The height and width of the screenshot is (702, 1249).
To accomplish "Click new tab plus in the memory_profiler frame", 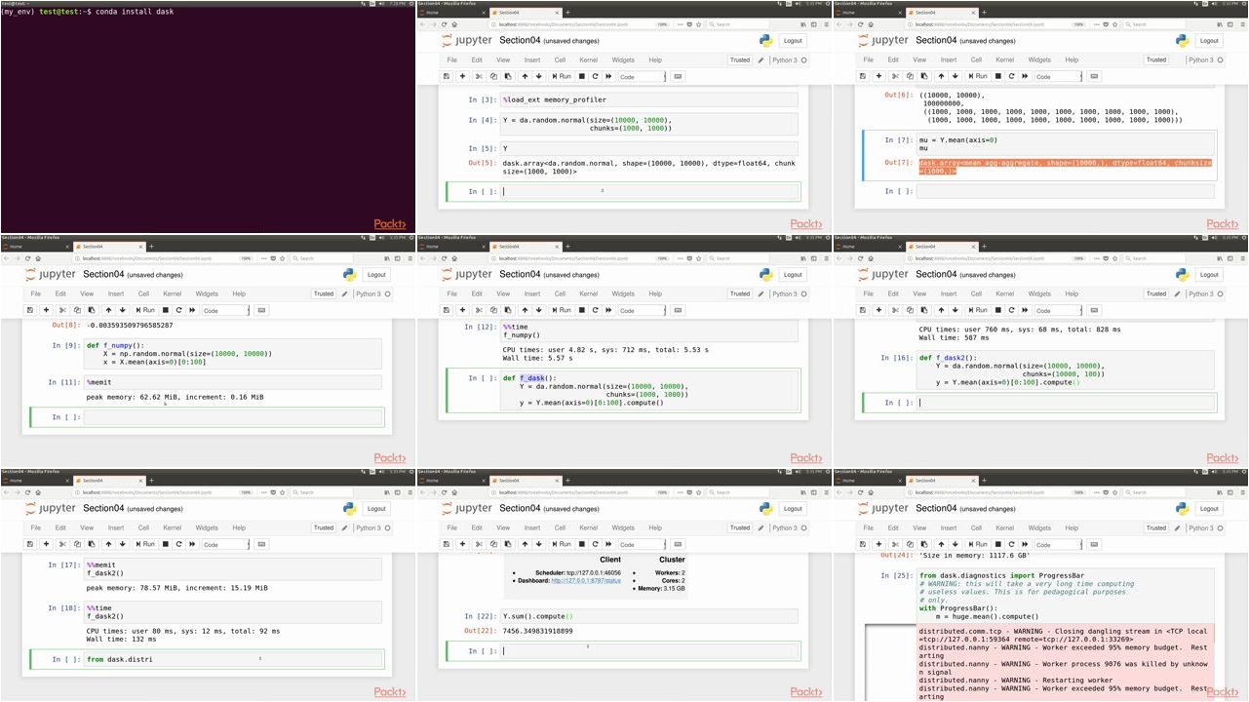I will pos(568,13).
